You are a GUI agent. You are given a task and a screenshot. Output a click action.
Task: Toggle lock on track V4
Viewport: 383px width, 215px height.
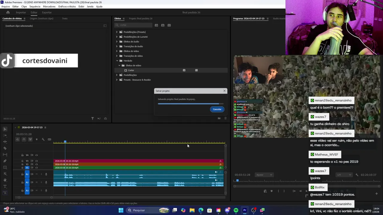pos(22,155)
